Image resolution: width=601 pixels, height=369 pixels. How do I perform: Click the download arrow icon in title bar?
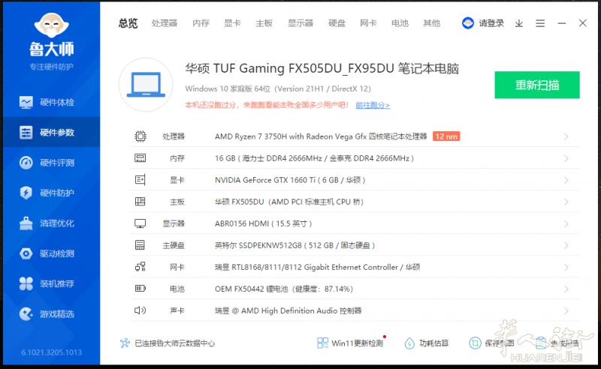coord(519,23)
